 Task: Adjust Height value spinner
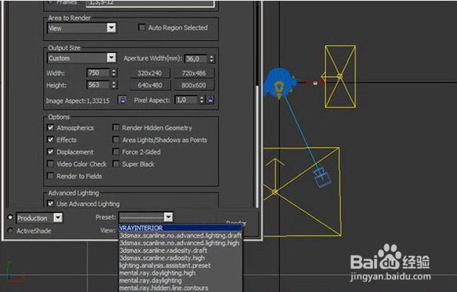coord(115,85)
